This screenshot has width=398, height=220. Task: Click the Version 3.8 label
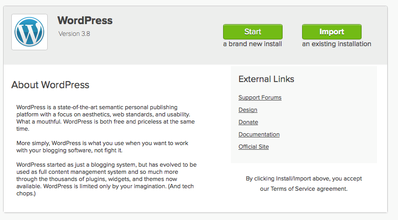tap(74, 34)
